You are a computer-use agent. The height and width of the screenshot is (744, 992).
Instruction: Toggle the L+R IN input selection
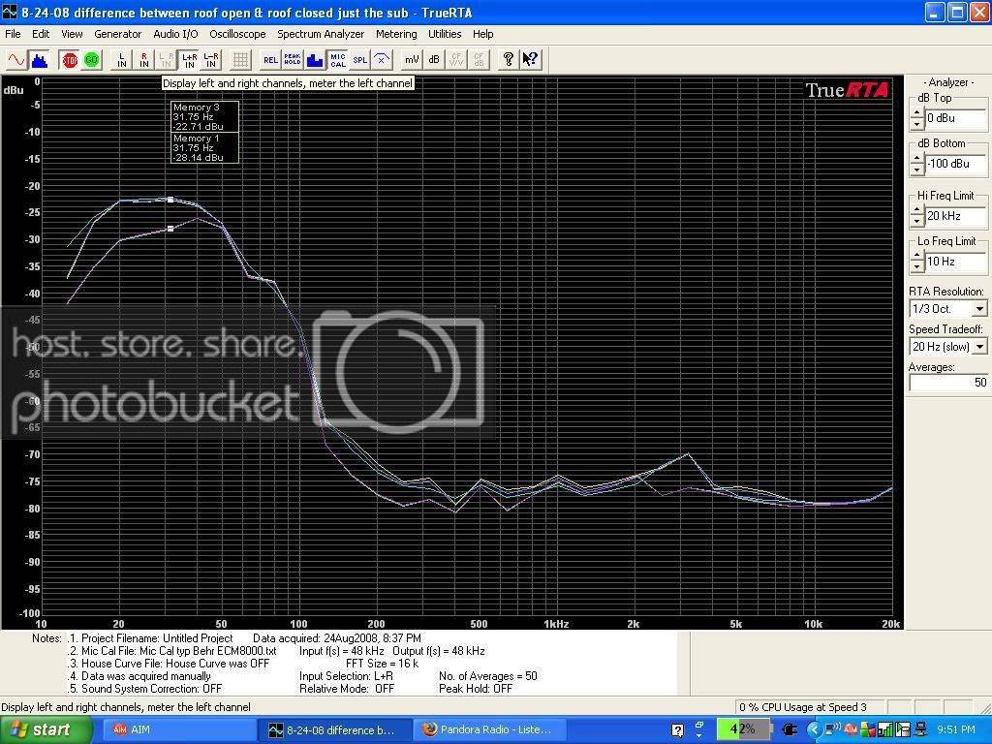(x=189, y=60)
